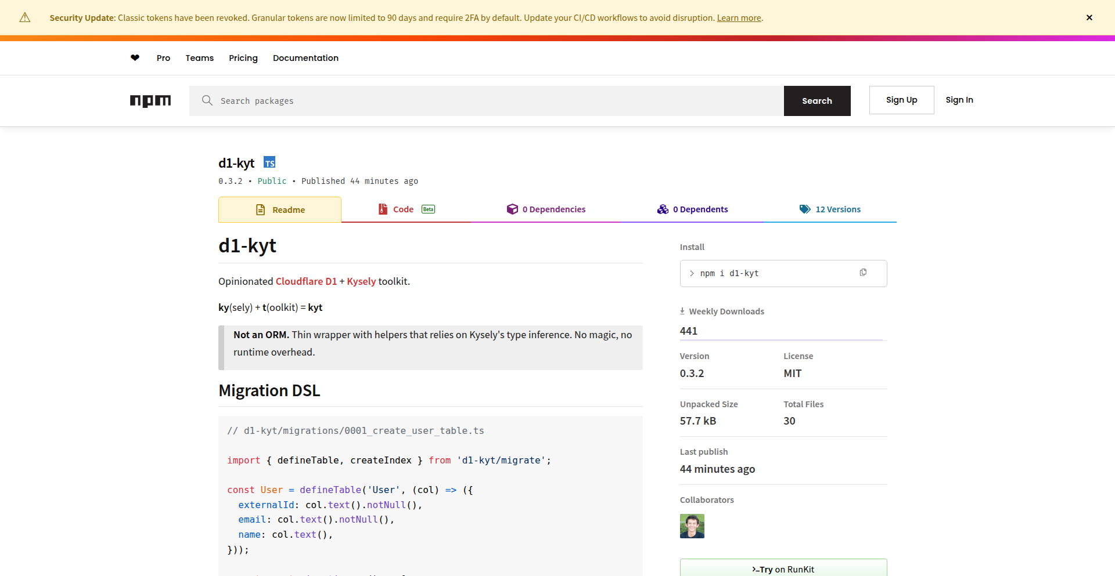Click the heart icon in top navigation

tap(135, 58)
